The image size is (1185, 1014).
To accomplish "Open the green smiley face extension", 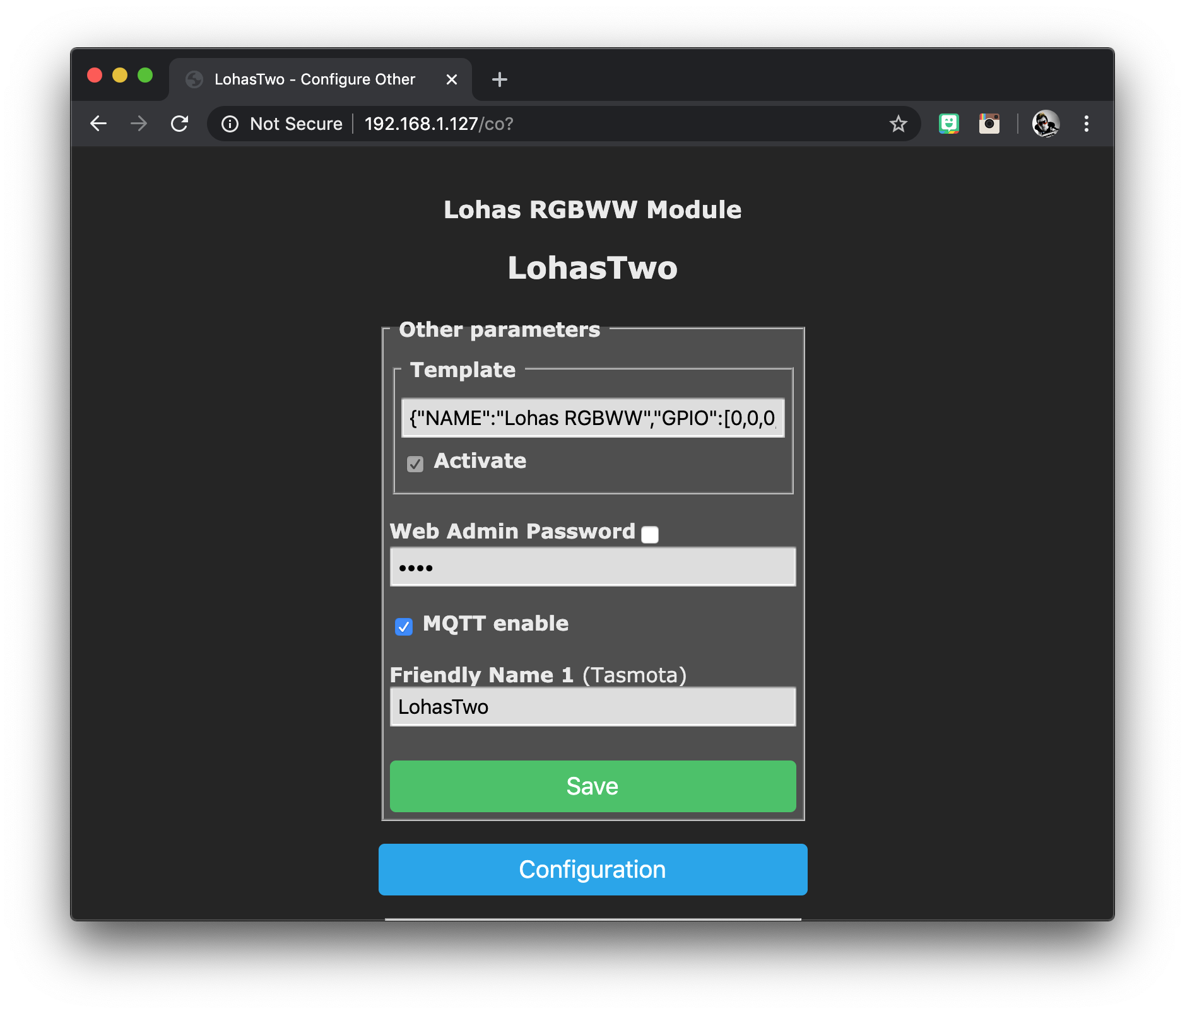I will coord(949,124).
